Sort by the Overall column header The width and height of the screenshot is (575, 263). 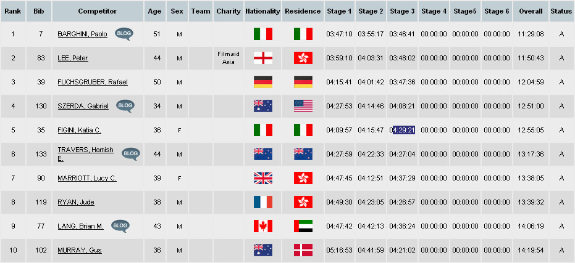click(531, 11)
